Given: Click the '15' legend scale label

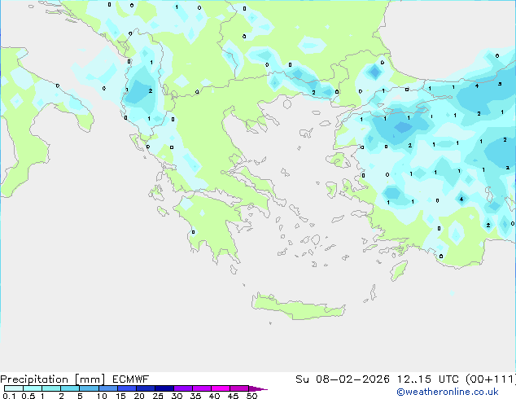Looking at the screenshot, I should (120, 396).
